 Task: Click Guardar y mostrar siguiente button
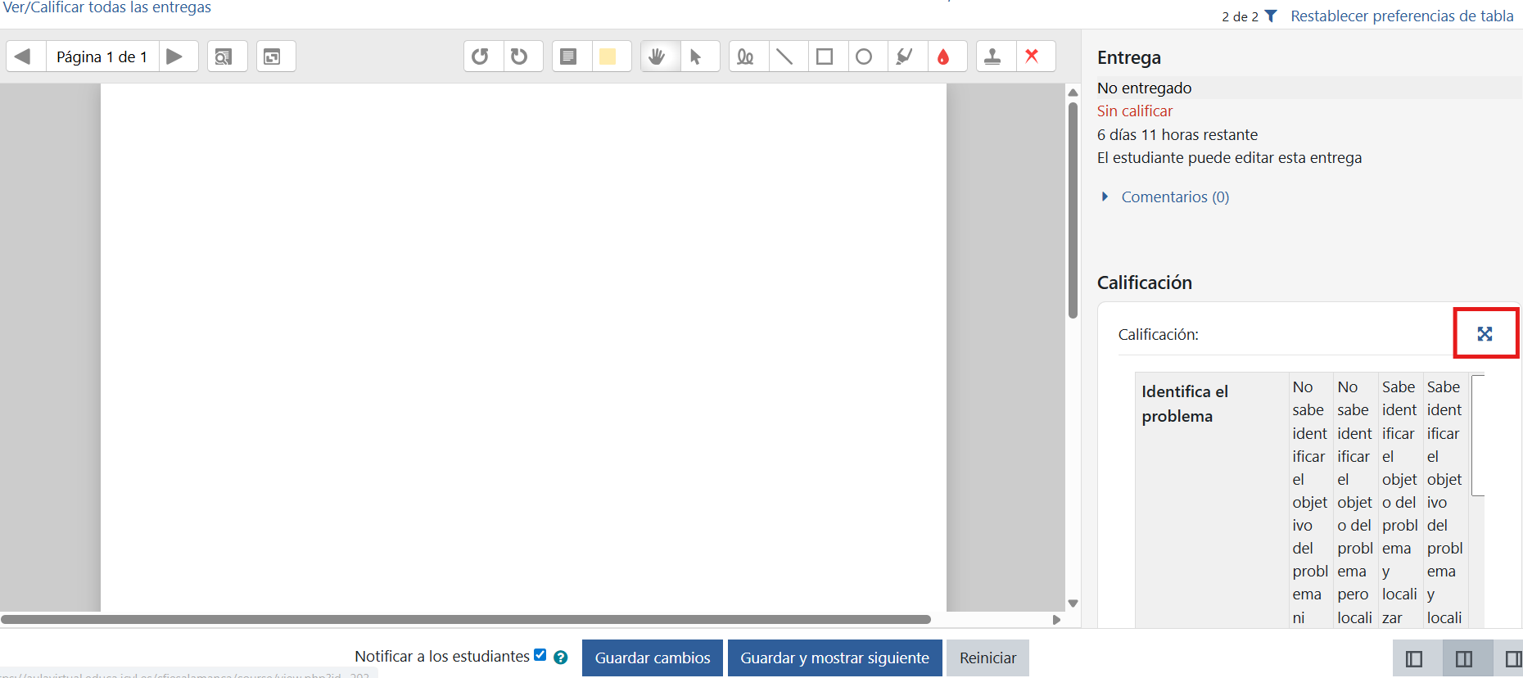tap(834, 658)
